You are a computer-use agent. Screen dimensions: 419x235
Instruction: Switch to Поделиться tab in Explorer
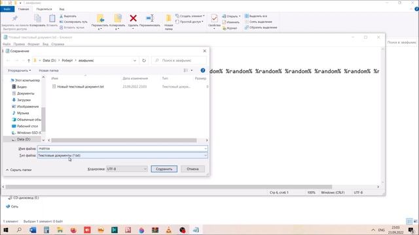[44, 9]
